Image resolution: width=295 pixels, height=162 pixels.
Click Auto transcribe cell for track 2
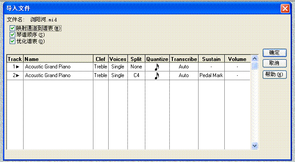tap(184, 75)
